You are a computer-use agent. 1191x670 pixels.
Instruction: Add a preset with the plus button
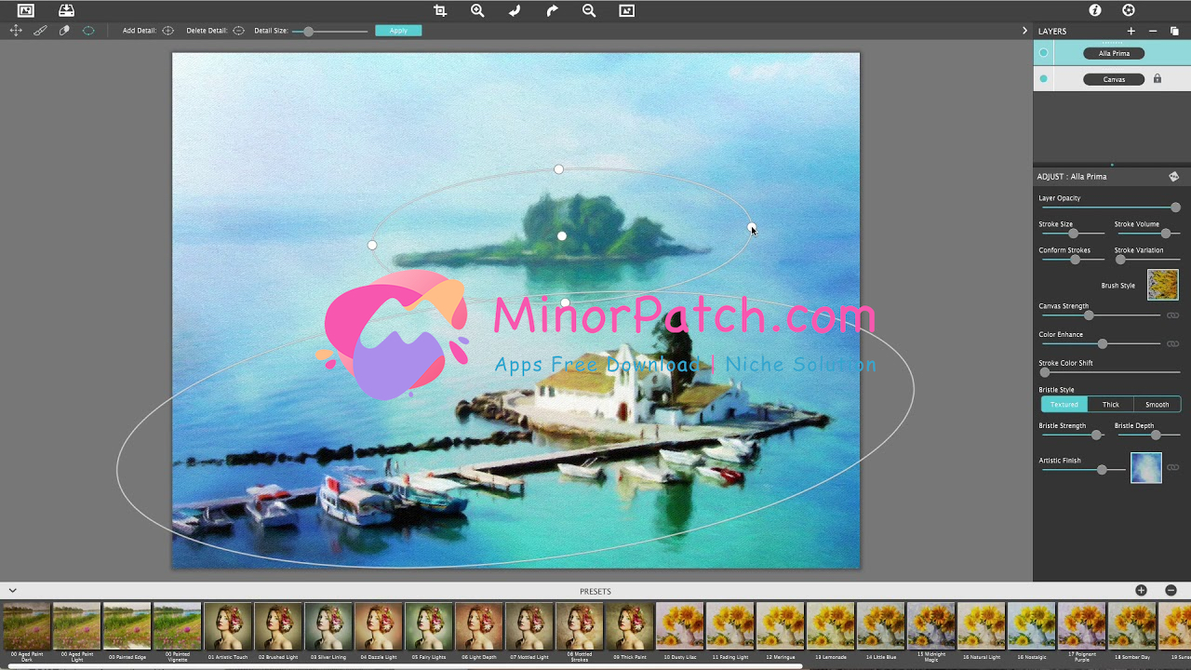tap(1141, 591)
